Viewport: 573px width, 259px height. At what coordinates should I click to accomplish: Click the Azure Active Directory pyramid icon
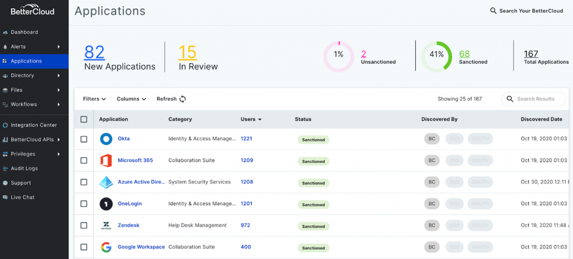click(106, 182)
